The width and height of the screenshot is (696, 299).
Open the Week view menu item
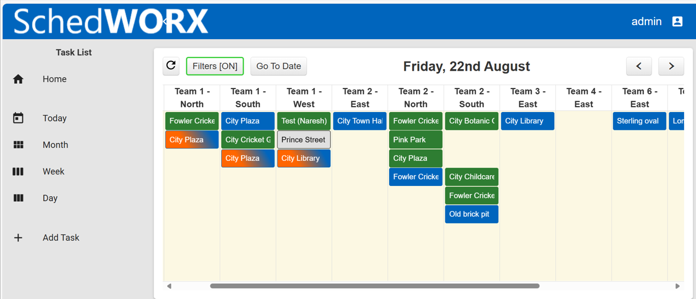tap(53, 171)
